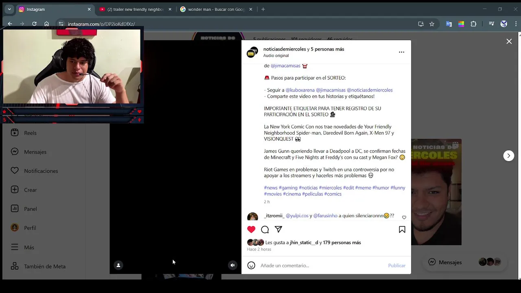Open floating Mensajes chat button
This screenshot has width=521, height=293.
pyautogui.click(x=465, y=262)
